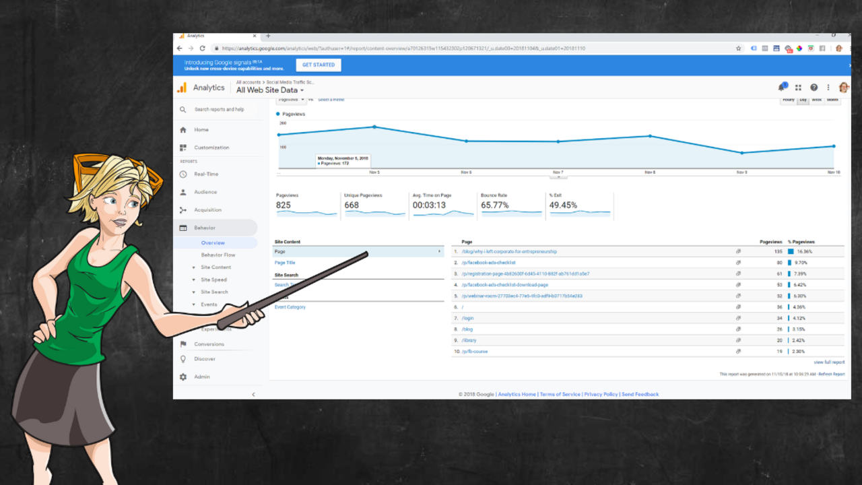Select the Page dimension row under Site Content
The width and height of the screenshot is (862, 485).
coord(358,252)
